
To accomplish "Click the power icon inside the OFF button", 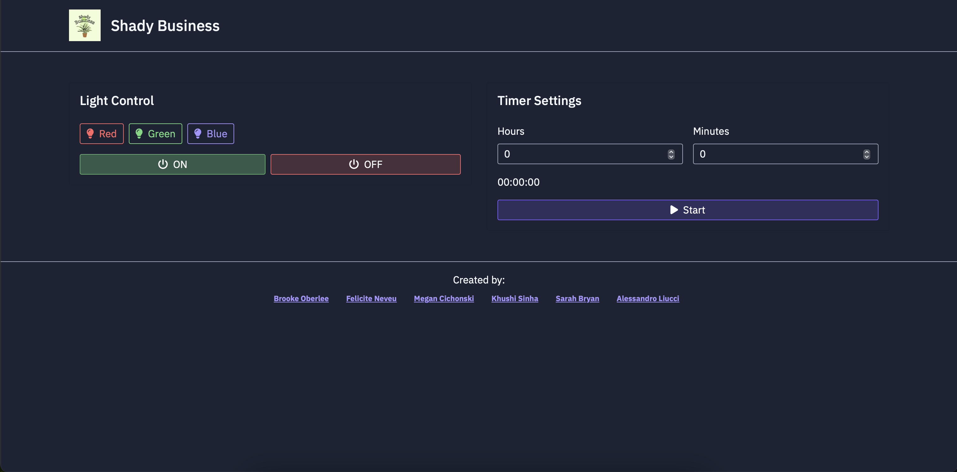I will [353, 164].
